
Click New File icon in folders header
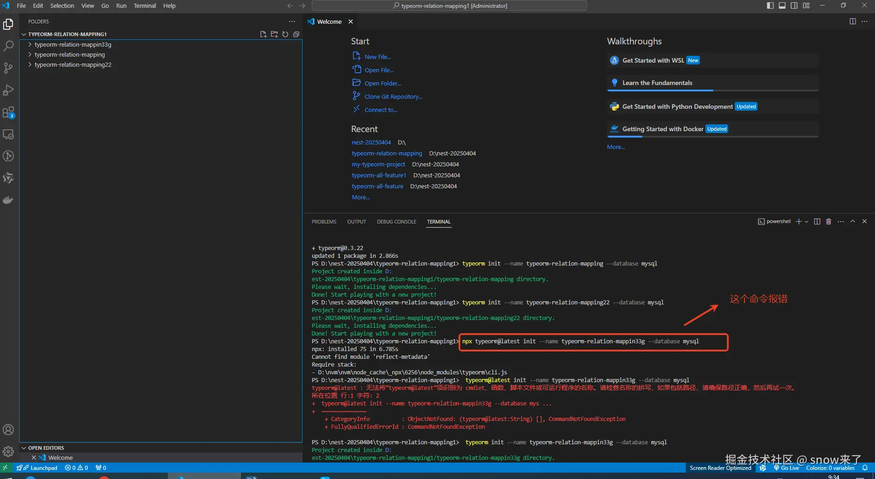point(263,34)
